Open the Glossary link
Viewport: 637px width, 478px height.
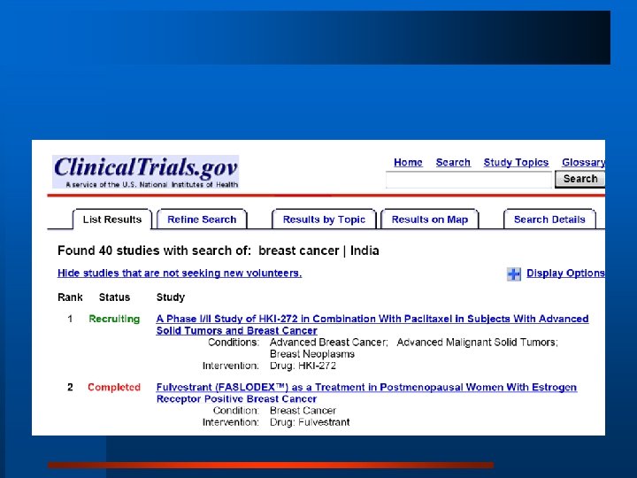point(583,163)
